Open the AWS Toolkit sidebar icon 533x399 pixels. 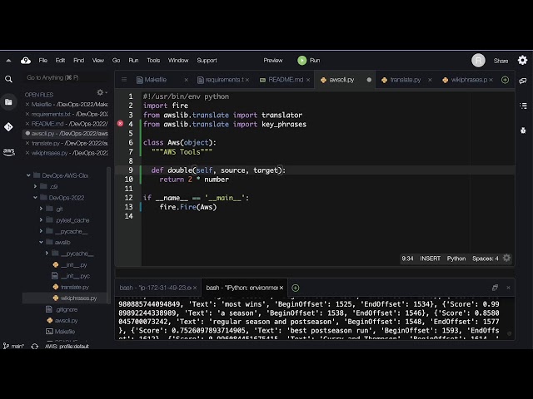point(8,151)
